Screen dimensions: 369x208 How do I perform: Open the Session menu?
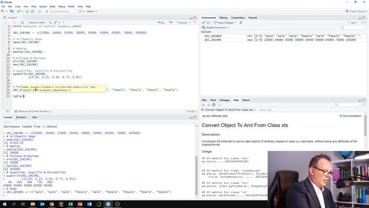43,6
